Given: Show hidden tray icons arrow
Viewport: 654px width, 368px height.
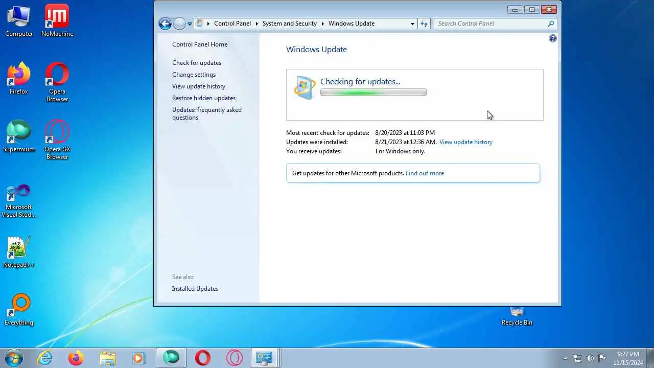Looking at the screenshot, I should tap(565, 358).
